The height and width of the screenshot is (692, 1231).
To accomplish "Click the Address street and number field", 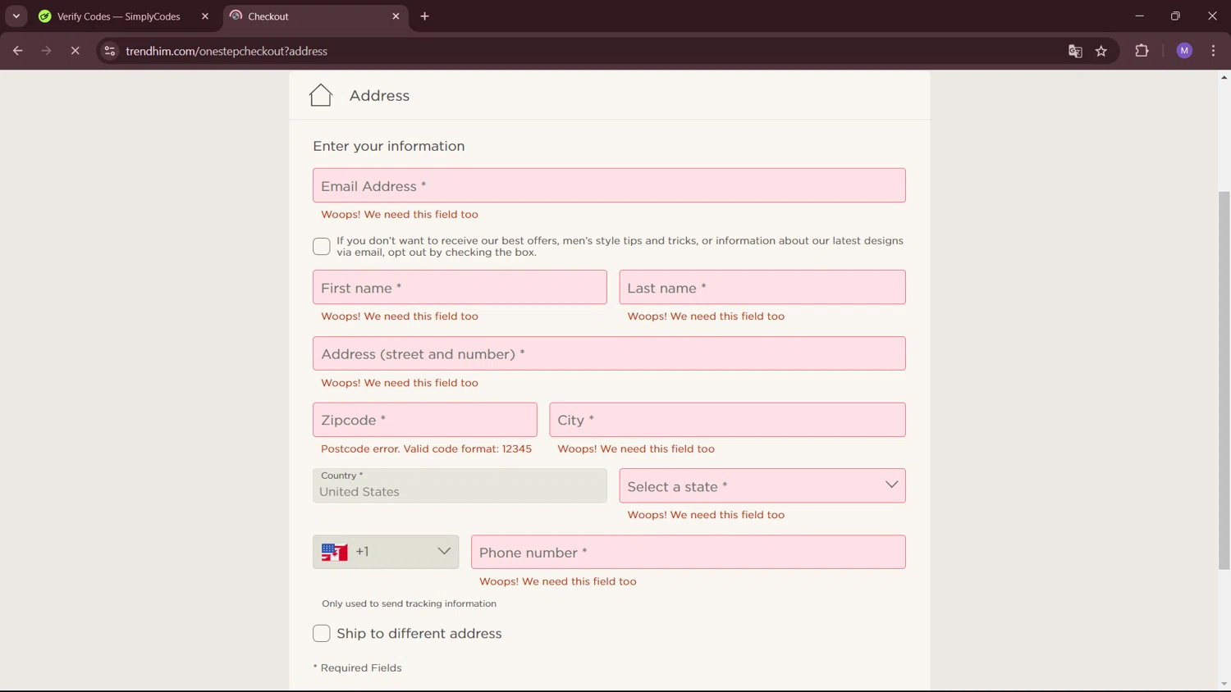I will click(609, 353).
